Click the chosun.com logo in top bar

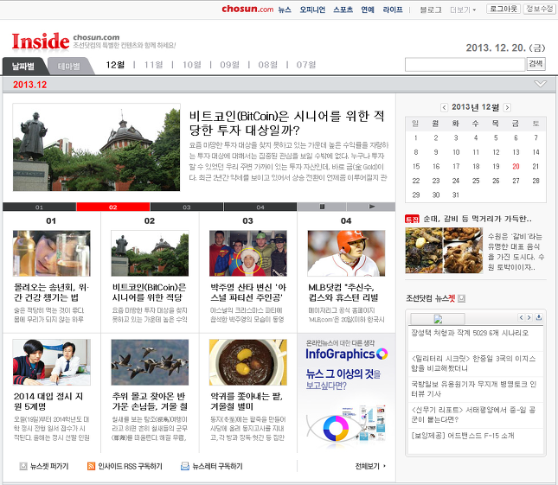point(247,10)
